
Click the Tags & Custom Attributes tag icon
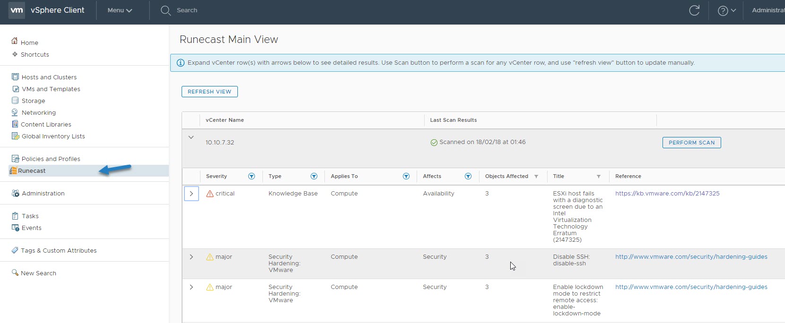[15, 250]
